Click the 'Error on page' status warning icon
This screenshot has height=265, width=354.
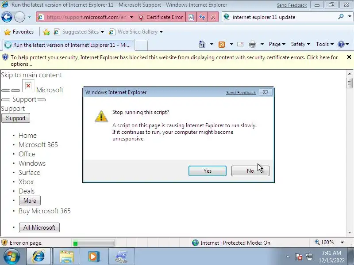point(4,242)
